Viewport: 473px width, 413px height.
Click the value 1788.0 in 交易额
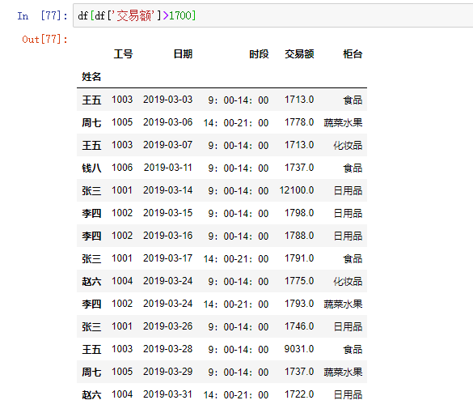[x=299, y=236]
